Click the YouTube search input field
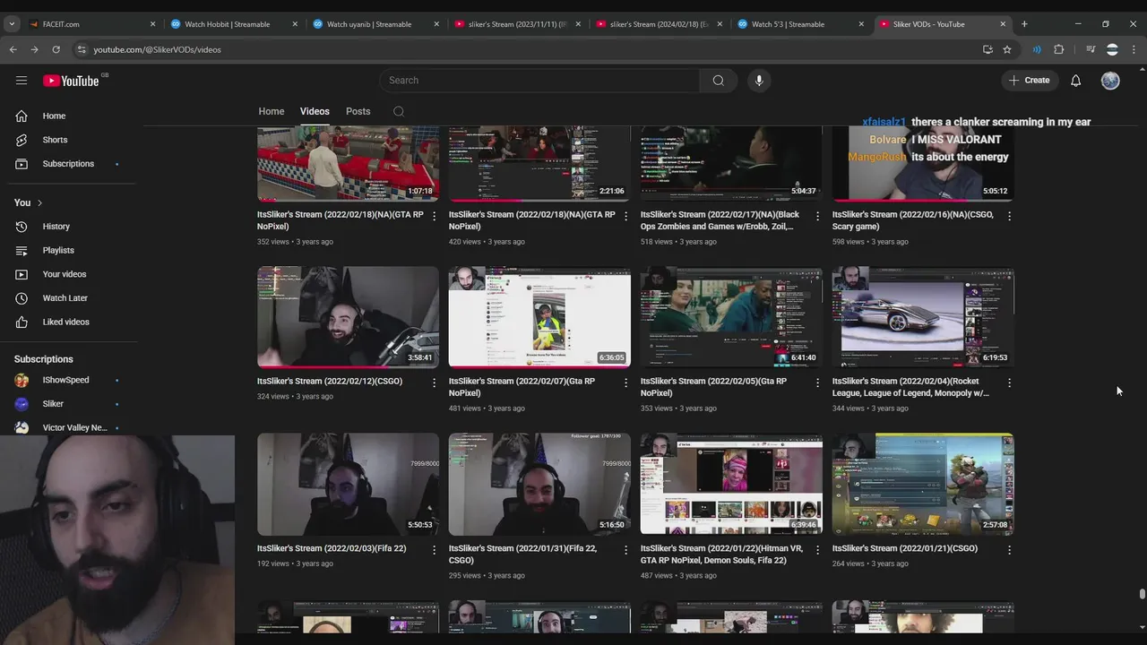Screen dimensions: 1147x645 click(x=539, y=81)
